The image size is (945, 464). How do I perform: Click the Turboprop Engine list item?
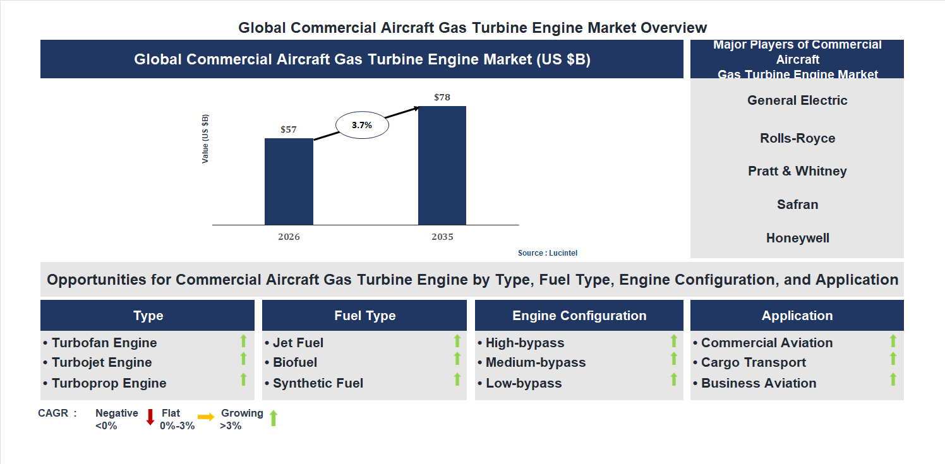click(x=104, y=383)
